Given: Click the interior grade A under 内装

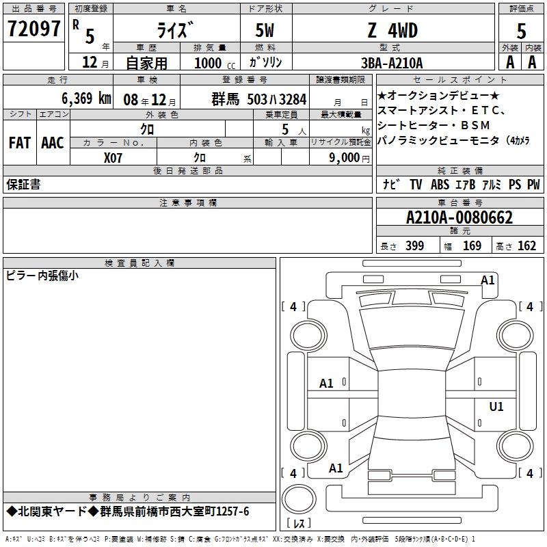Looking at the screenshot, I should tap(532, 62).
